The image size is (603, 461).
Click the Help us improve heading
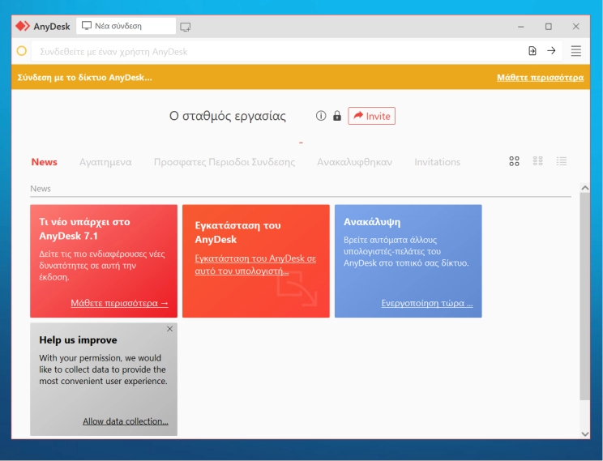[78, 340]
